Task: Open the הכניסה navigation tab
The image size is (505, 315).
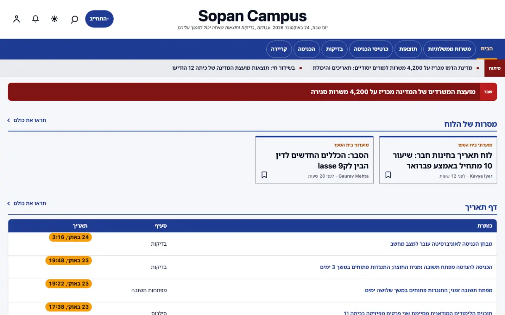Action: (307, 49)
